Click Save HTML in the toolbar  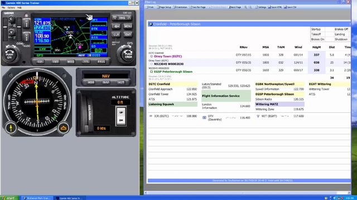tap(275, 7)
